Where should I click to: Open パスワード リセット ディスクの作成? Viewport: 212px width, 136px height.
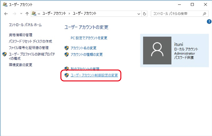point(30,41)
